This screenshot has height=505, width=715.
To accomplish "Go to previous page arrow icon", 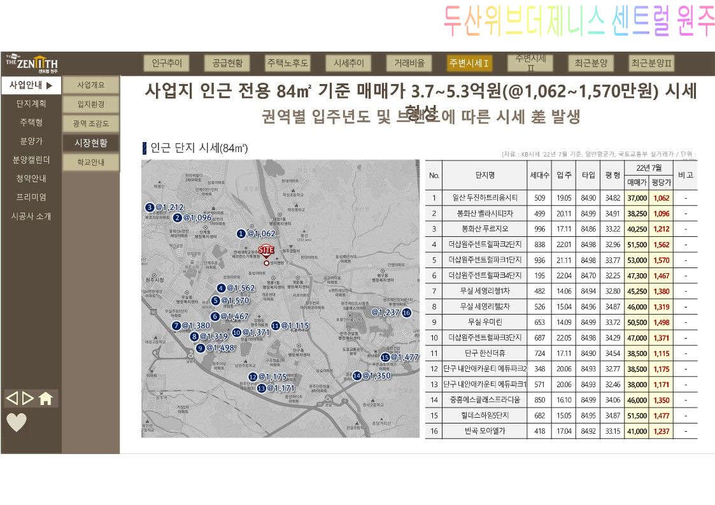I will (11, 398).
